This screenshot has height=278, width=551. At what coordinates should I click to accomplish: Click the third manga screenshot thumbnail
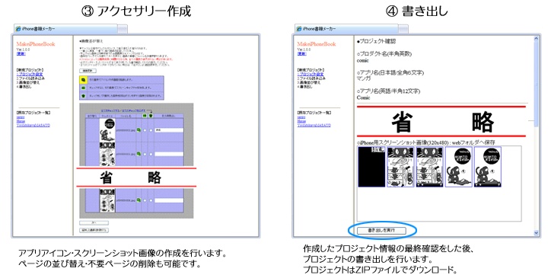429,167
